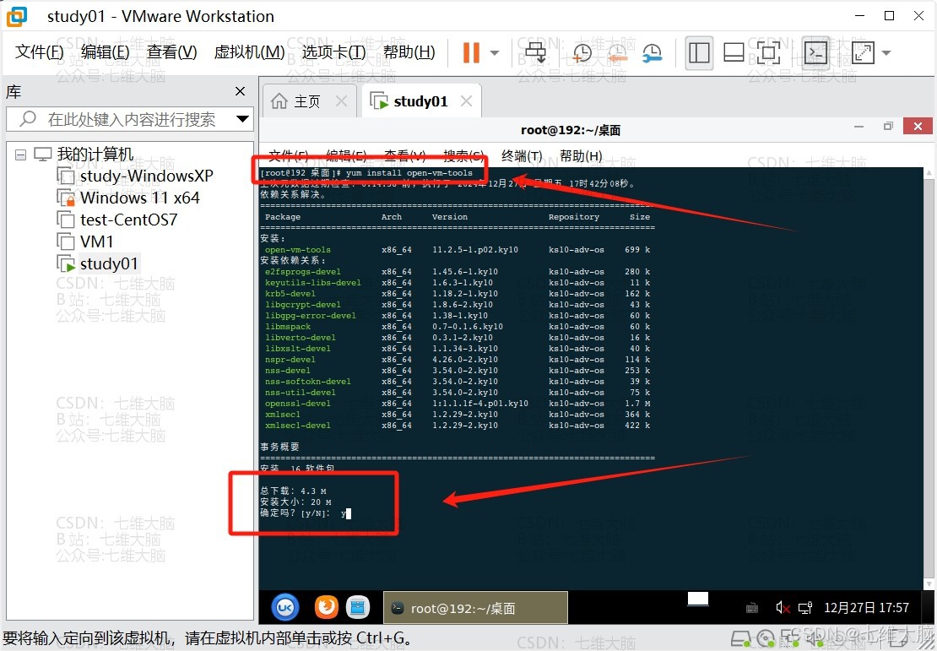Open the 虚拟机(M) menu
Image resolution: width=937 pixels, height=651 pixels.
[x=249, y=52]
